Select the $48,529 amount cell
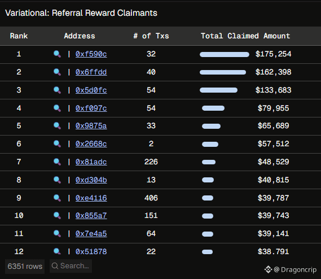Screen dimensions: 321x279 point(273,162)
